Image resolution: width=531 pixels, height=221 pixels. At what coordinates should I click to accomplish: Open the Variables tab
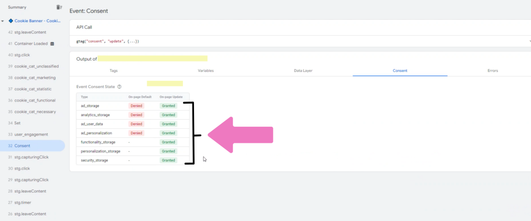coord(206,70)
